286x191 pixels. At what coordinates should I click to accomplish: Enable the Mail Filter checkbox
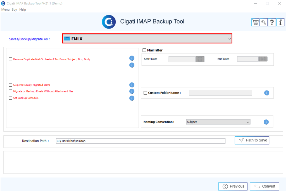(144, 50)
